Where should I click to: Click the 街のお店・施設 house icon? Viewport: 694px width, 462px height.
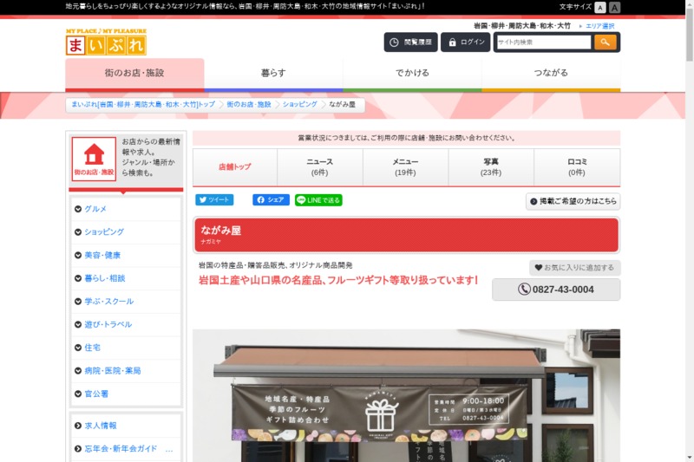94,159
